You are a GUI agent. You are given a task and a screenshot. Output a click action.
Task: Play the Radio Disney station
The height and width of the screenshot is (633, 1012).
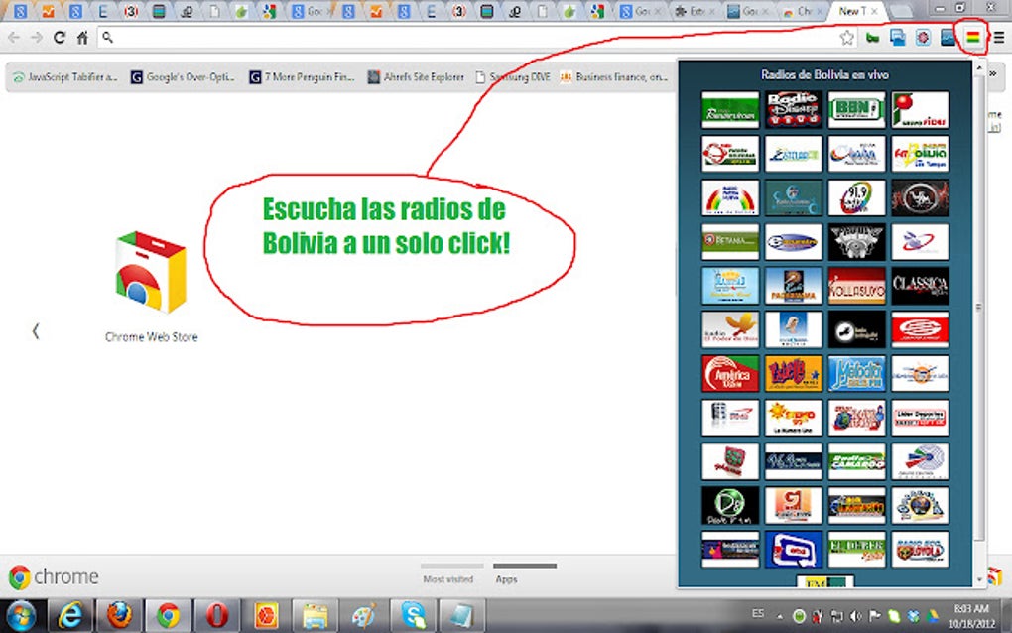pos(793,109)
